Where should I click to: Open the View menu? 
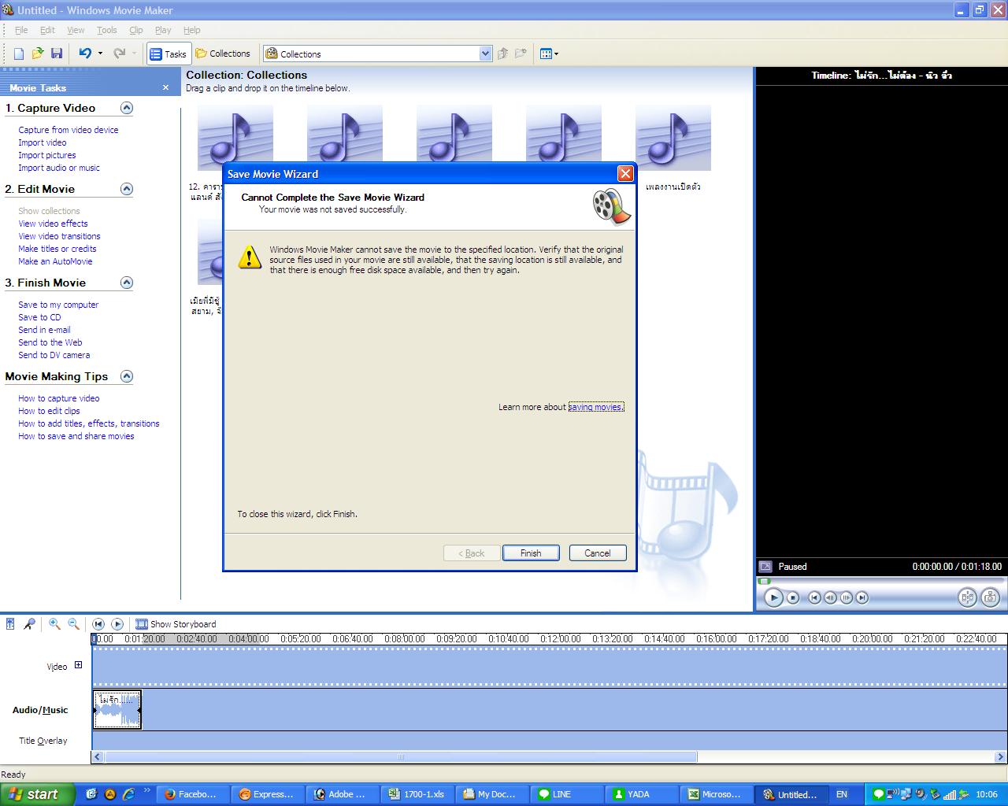pyautogui.click(x=76, y=30)
